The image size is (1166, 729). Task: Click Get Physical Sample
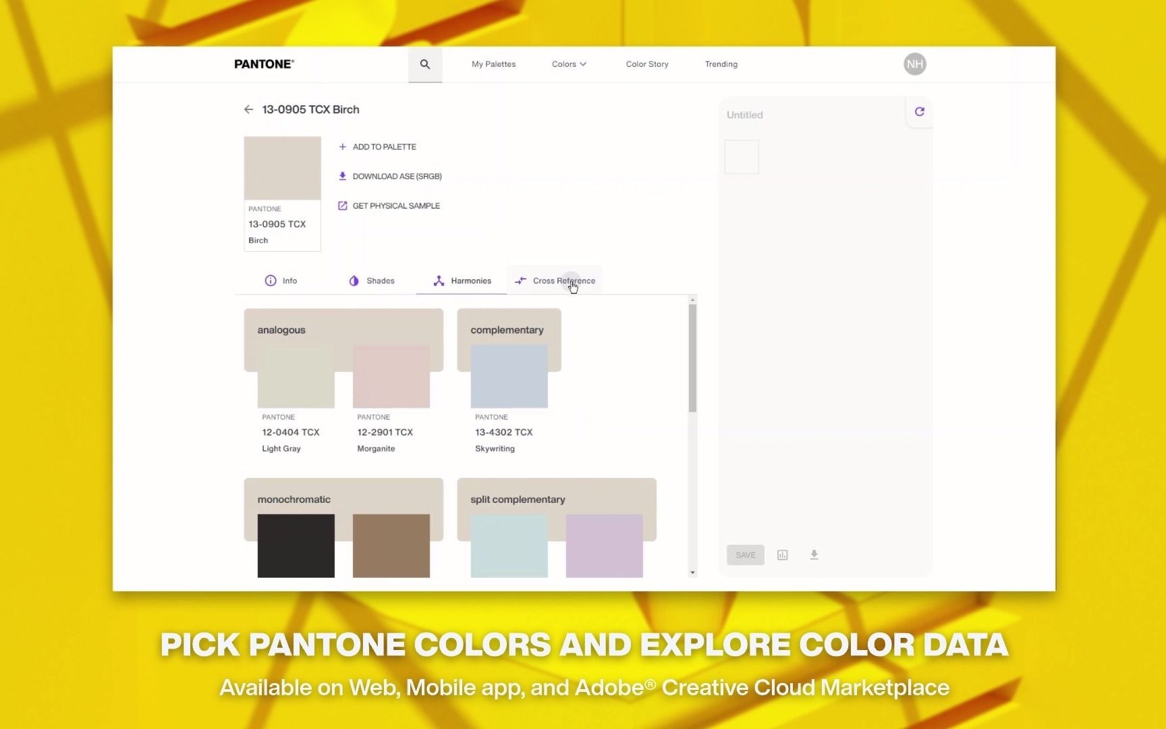[396, 206]
